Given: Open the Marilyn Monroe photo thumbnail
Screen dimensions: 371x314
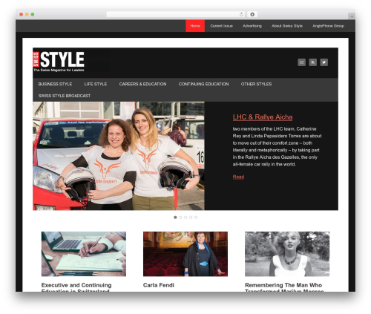Looking at the screenshot, I should 287,254.
